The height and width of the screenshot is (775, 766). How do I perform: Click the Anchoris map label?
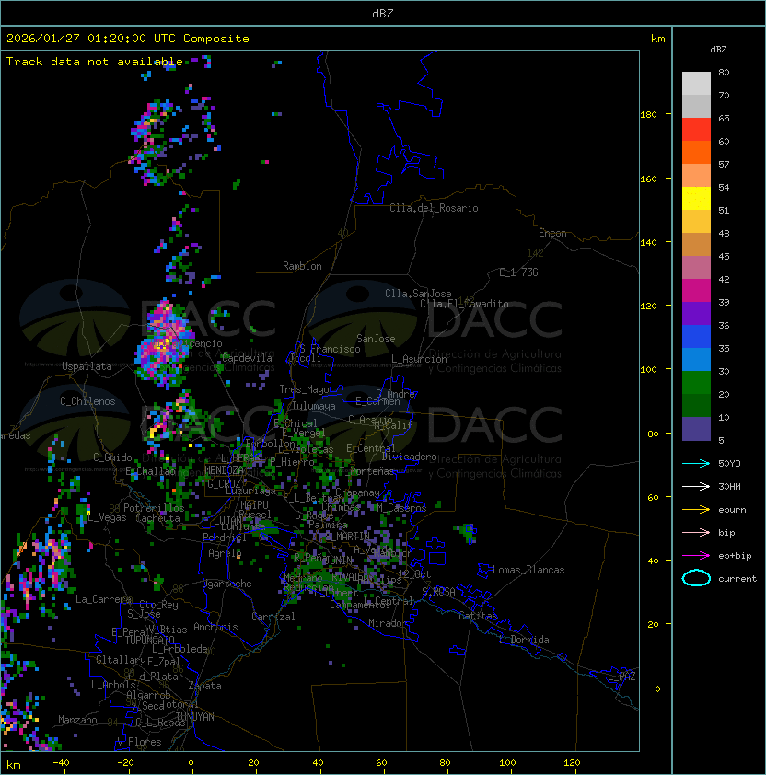point(215,627)
